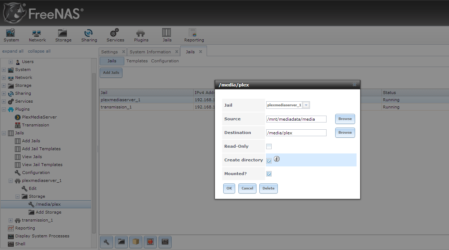Viewport: 449px width, 250px height.
Task: Click the Source path input field
Action: [296, 119]
